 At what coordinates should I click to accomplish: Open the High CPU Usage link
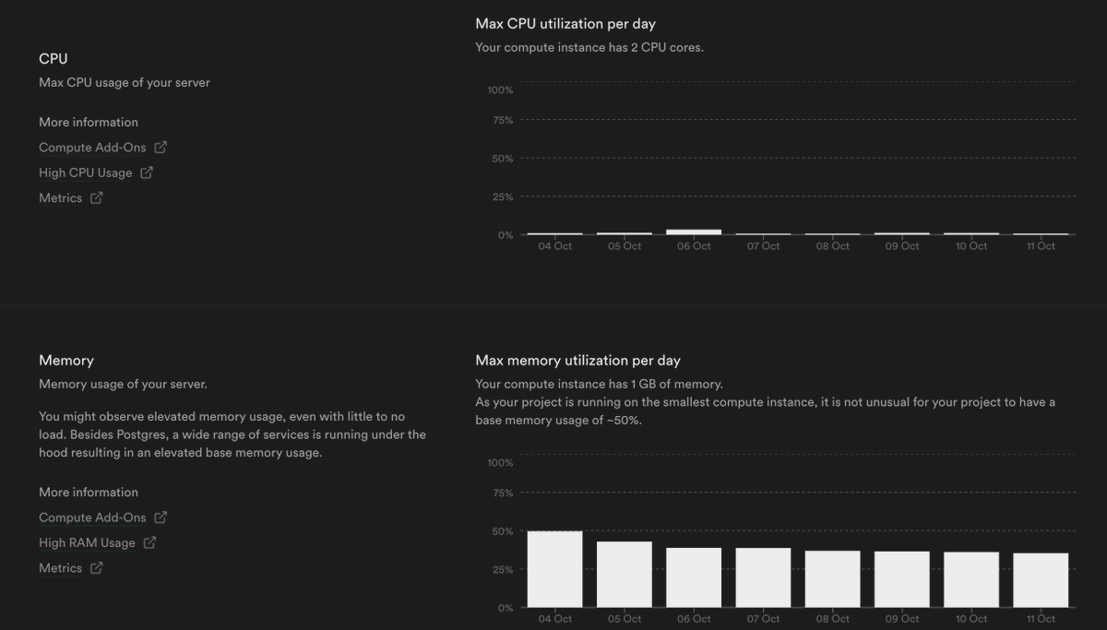click(x=86, y=172)
